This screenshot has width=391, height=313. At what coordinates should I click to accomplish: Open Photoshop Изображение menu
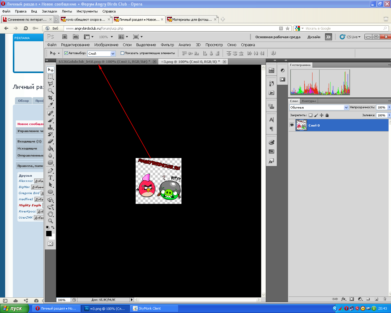[106, 45]
